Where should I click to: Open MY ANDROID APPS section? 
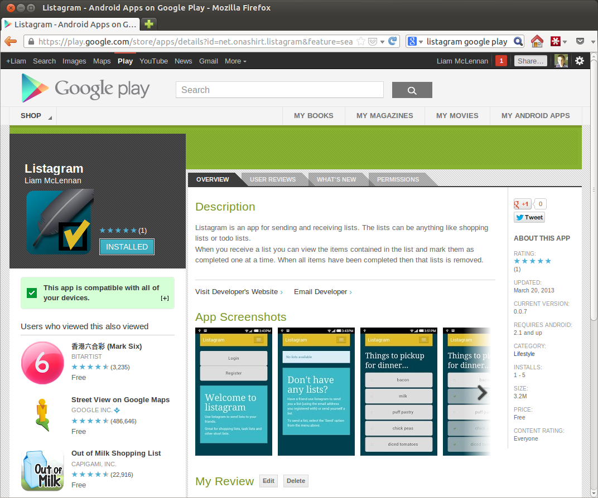point(536,116)
